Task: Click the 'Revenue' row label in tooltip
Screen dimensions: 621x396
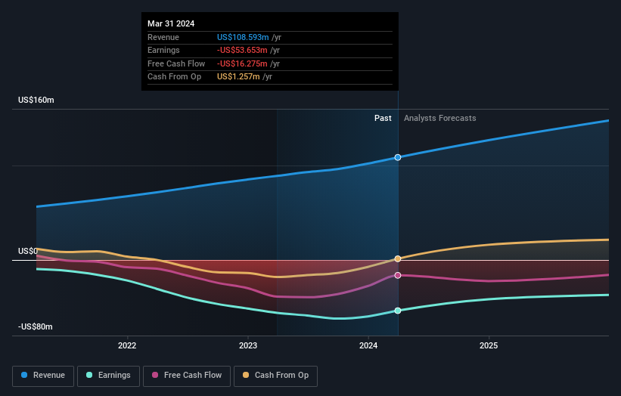Action: tap(163, 37)
